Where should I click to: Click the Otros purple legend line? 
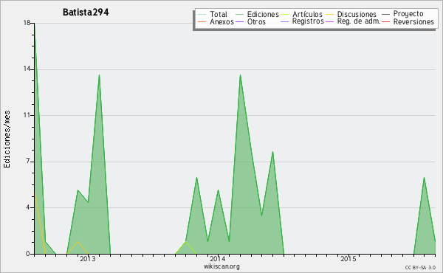pyautogui.click(x=239, y=21)
